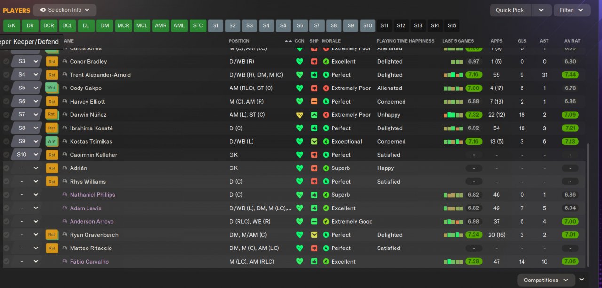
Task: Open the S7 position dropdown for Darwin Núñez
Action: click(x=27, y=115)
